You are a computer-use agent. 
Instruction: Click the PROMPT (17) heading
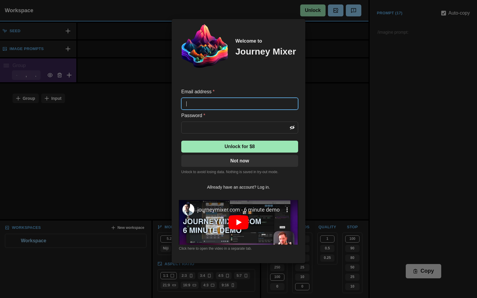click(390, 13)
